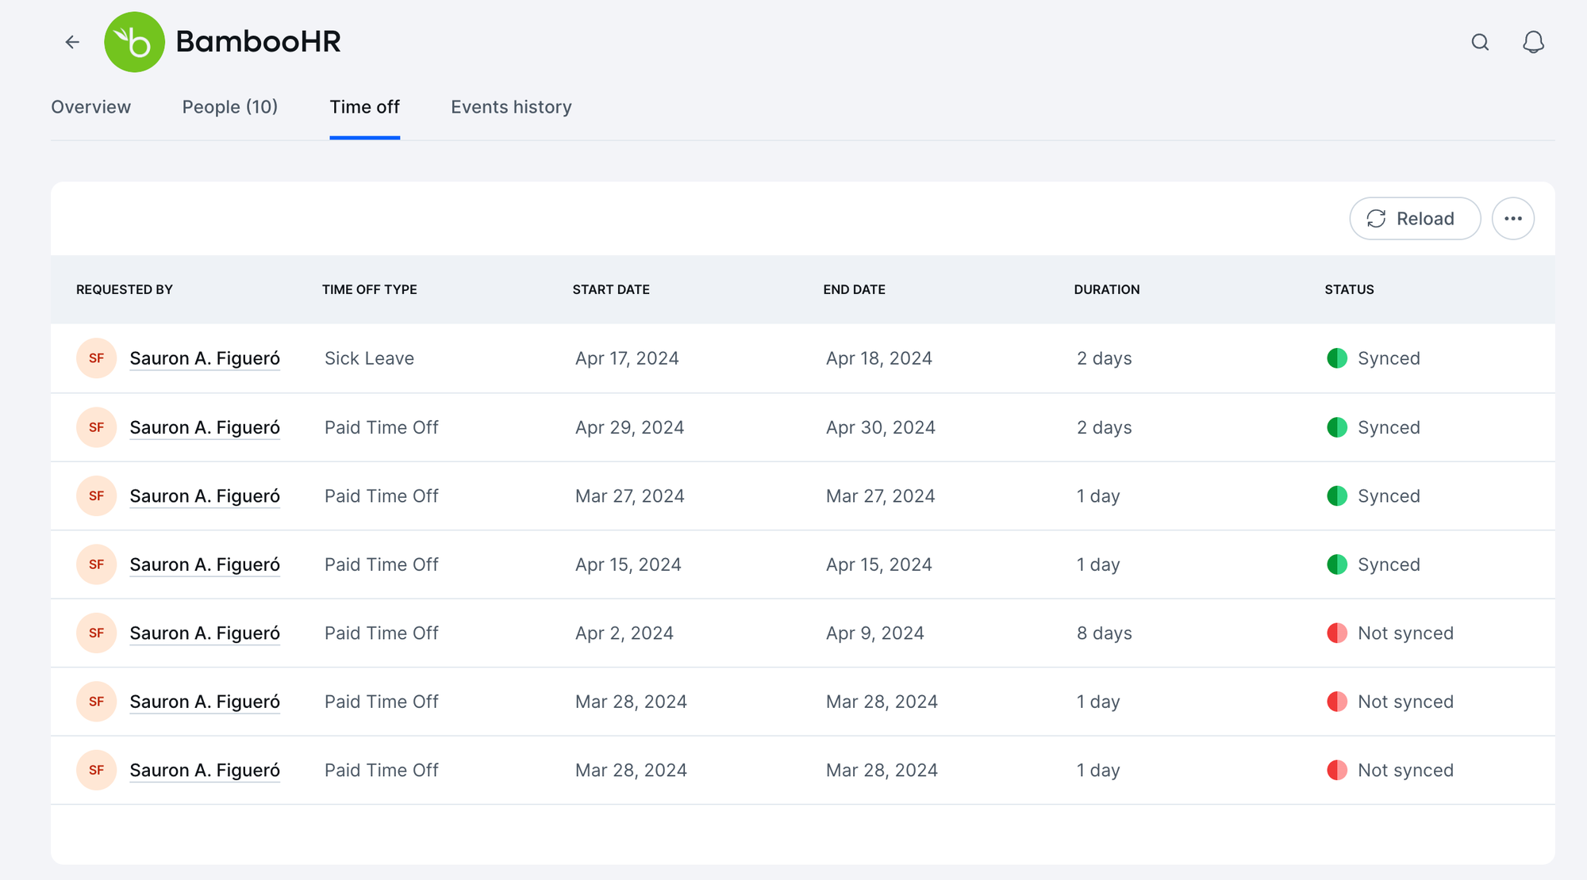1587x880 pixels.
Task: Open Sauron A. Figueró link in Mar 27 row
Action: click(205, 496)
